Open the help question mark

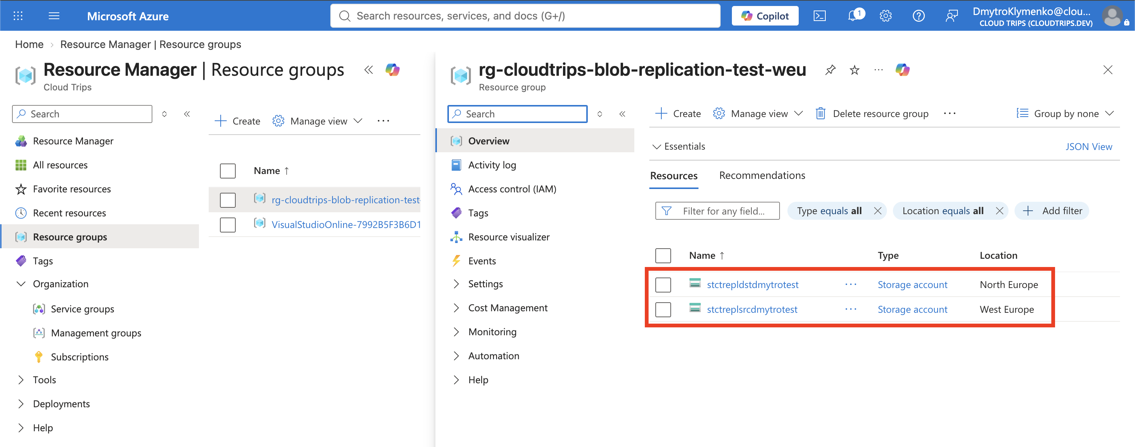coord(919,16)
